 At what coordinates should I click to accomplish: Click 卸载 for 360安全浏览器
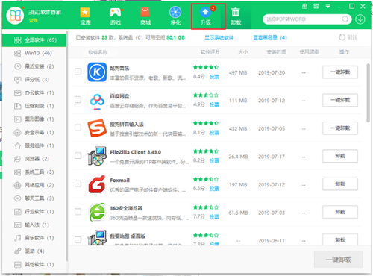coord(340,212)
